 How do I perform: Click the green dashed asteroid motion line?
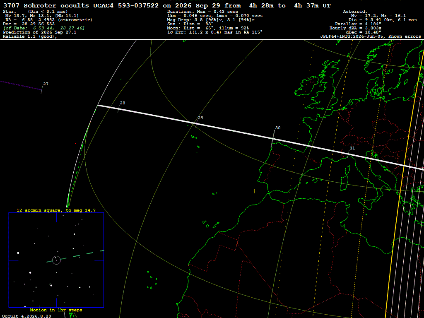[75, 256]
